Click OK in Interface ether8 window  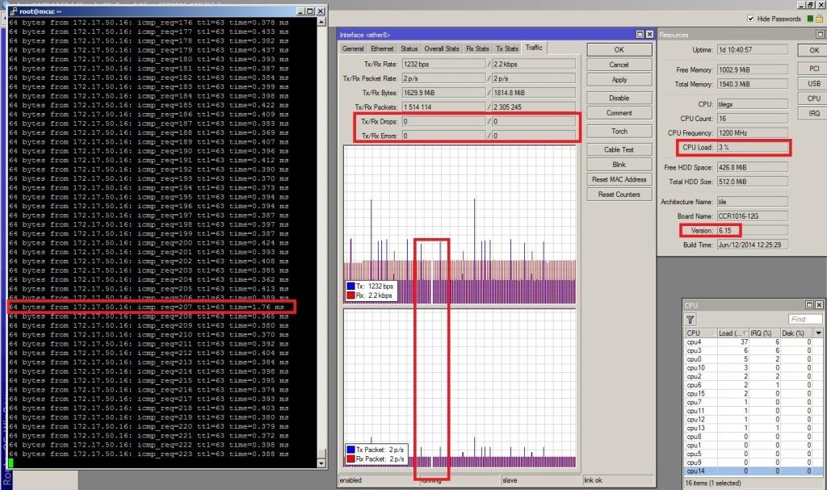[x=619, y=49]
